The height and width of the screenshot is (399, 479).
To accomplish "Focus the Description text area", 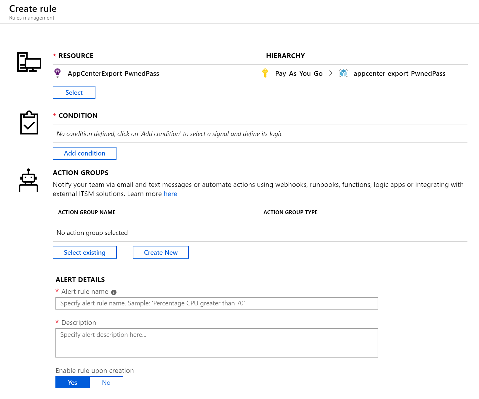I will (217, 343).
